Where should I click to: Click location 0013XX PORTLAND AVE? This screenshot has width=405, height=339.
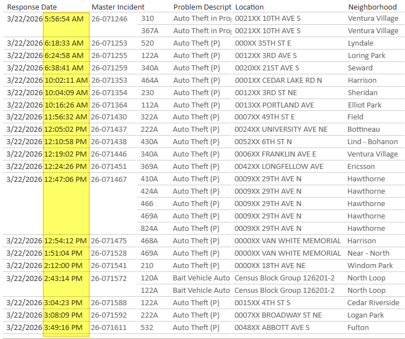tap(275, 105)
